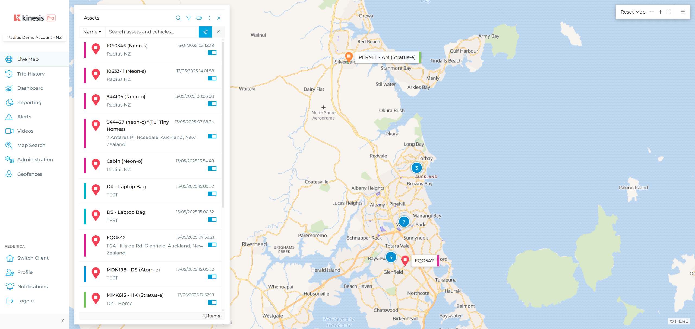This screenshot has width=695, height=329.
Task: Open Radius Demo Account - NZ selector
Action: click(34, 37)
